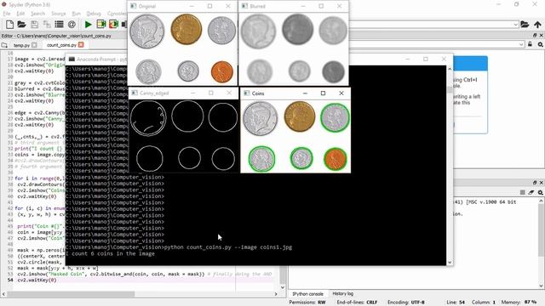Open the Search menu in Spyder
This screenshot has height=306, width=545.
tap(37, 14)
